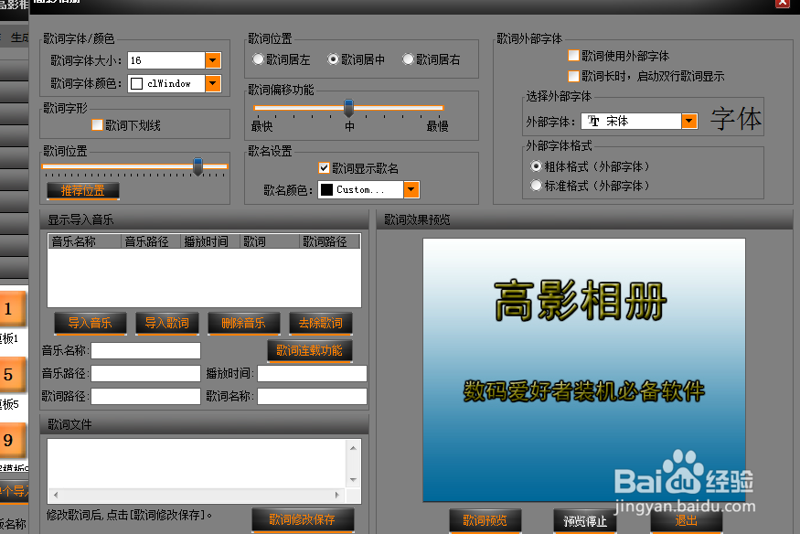Click the 播放时间 input field
This screenshot has width=800, height=534.
click(313, 373)
